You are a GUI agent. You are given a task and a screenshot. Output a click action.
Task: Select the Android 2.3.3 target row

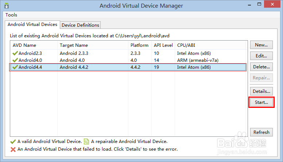[74, 53]
